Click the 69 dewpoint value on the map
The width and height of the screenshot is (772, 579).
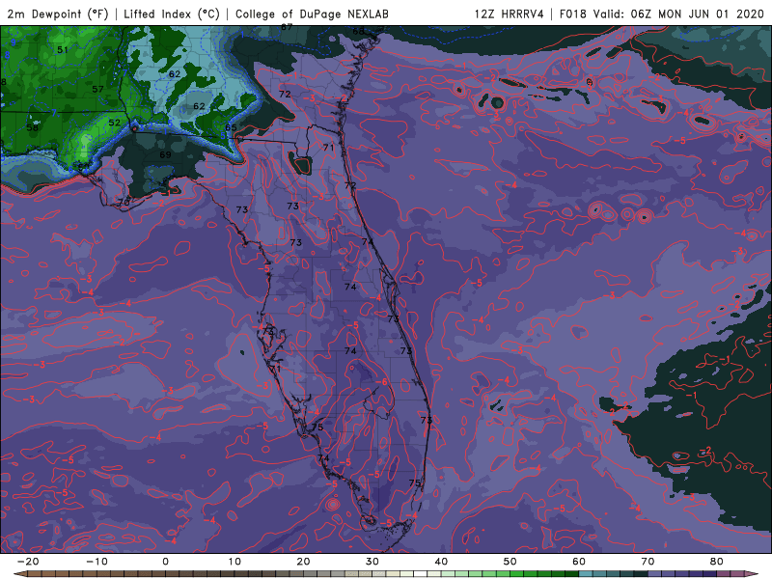tap(165, 154)
